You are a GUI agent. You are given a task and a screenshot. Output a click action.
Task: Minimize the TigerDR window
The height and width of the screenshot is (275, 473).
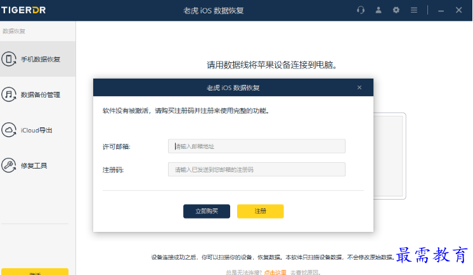click(x=441, y=11)
